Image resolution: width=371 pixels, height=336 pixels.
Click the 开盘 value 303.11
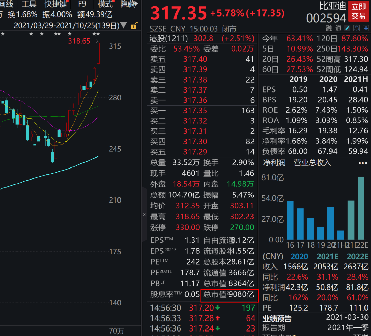coord(242,206)
